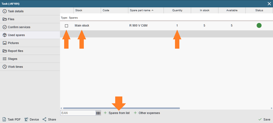The image size is (273, 123).
Task: Sort by Spare part name column
Action: coord(141,10)
